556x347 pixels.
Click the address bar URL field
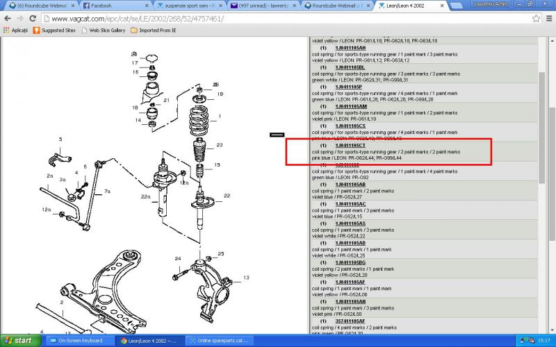(x=278, y=19)
